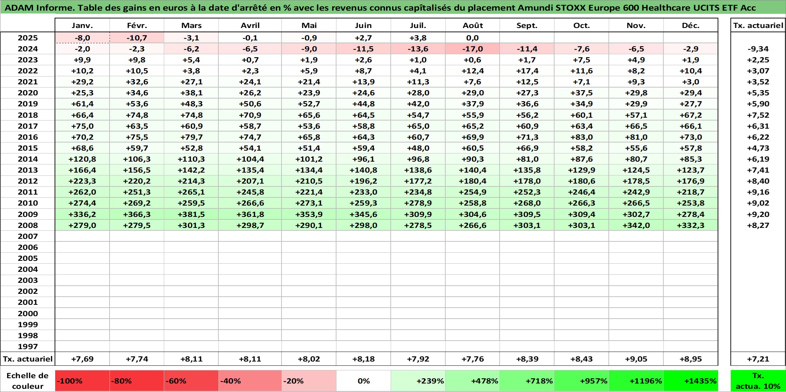Select the 1997 year row label
The image size is (786, 392).
pyautogui.click(x=28, y=347)
